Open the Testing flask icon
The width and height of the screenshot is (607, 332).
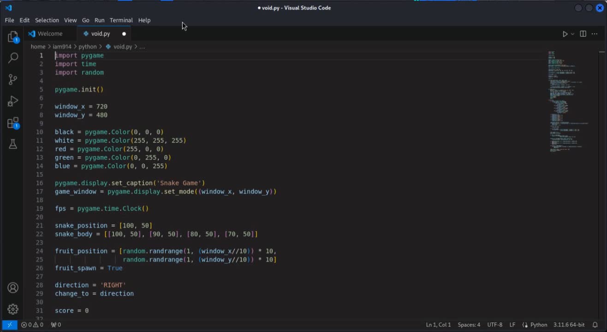[x=13, y=144]
